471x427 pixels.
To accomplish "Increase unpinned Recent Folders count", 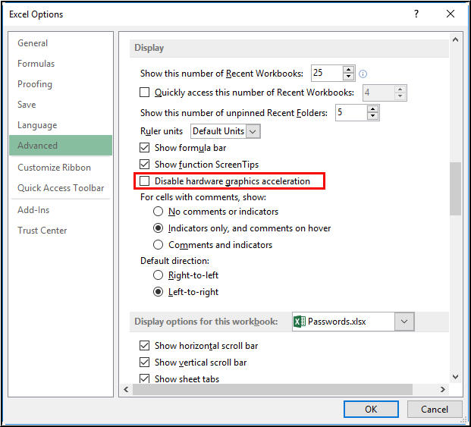I will pyautogui.click(x=372, y=109).
